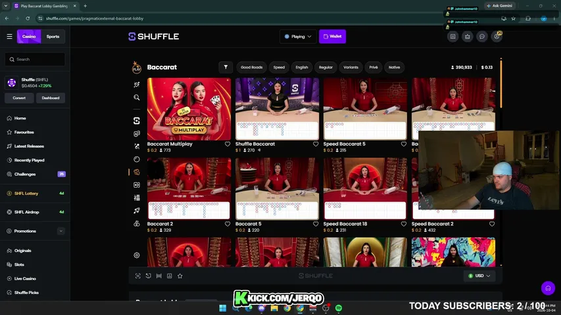Select the Variants filter chip
This screenshot has height=315, width=561.
(x=351, y=67)
